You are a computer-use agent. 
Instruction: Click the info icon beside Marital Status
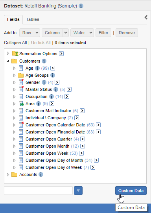[56, 89]
